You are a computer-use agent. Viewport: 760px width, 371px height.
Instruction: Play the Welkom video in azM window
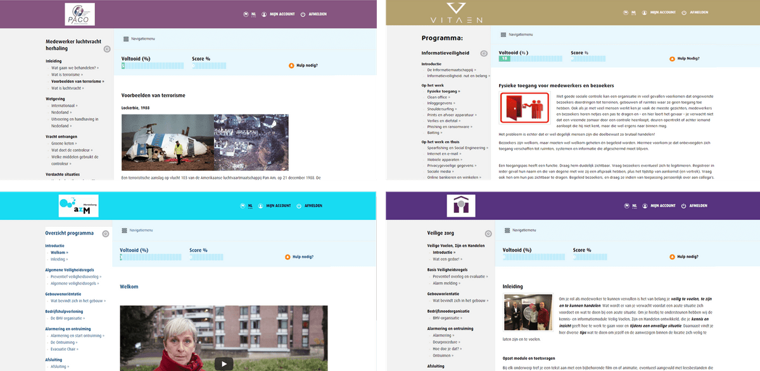tap(224, 363)
